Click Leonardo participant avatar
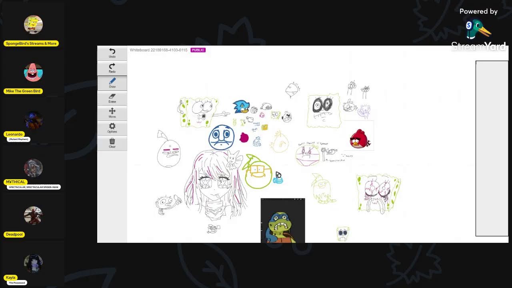Screen dimensions: 512x288 click(33, 120)
